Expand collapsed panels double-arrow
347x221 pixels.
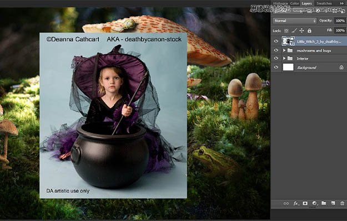342,3
